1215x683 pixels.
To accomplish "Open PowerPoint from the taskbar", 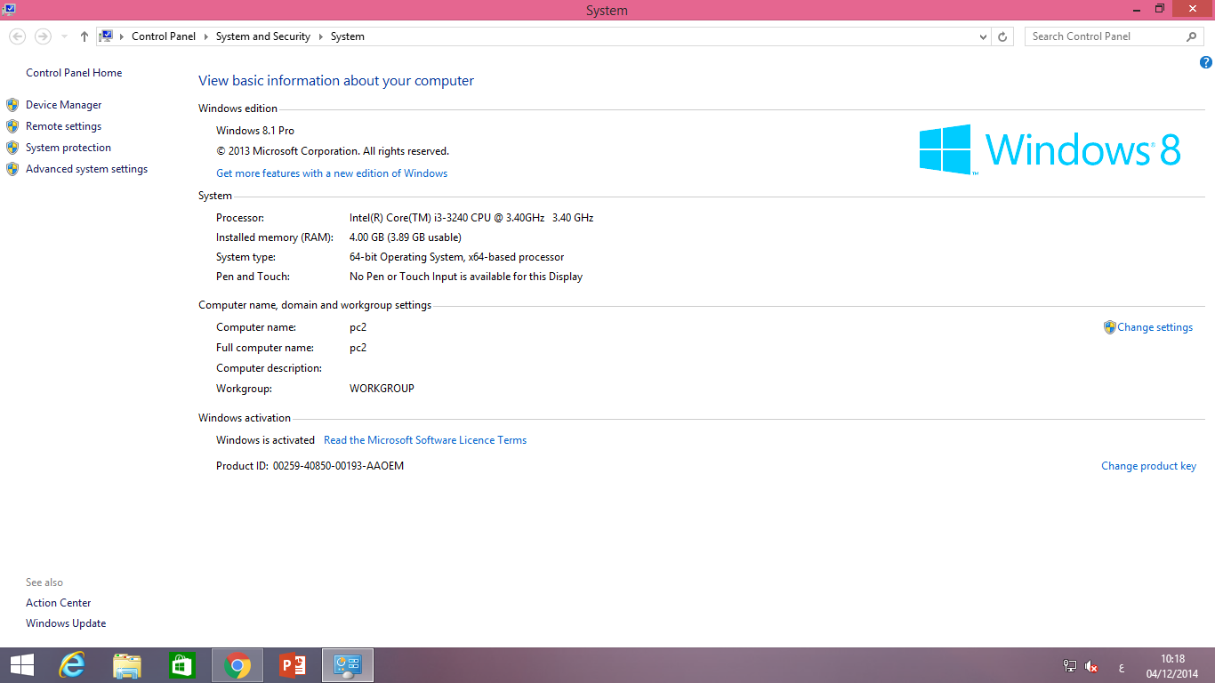I will (x=293, y=665).
